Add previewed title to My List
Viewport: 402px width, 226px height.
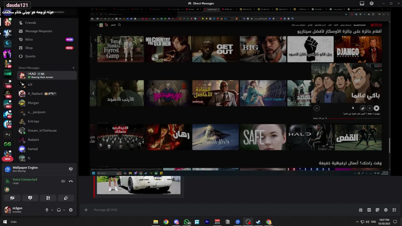point(370,108)
